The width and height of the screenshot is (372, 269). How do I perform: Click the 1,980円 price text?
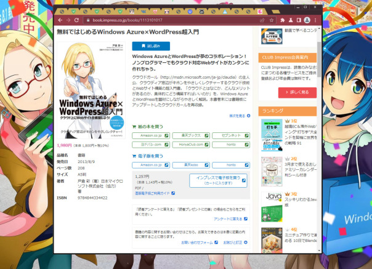(64, 145)
